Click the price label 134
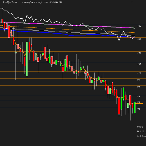The image size is (146, 146). pyautogui.click(x=139, y=26)
